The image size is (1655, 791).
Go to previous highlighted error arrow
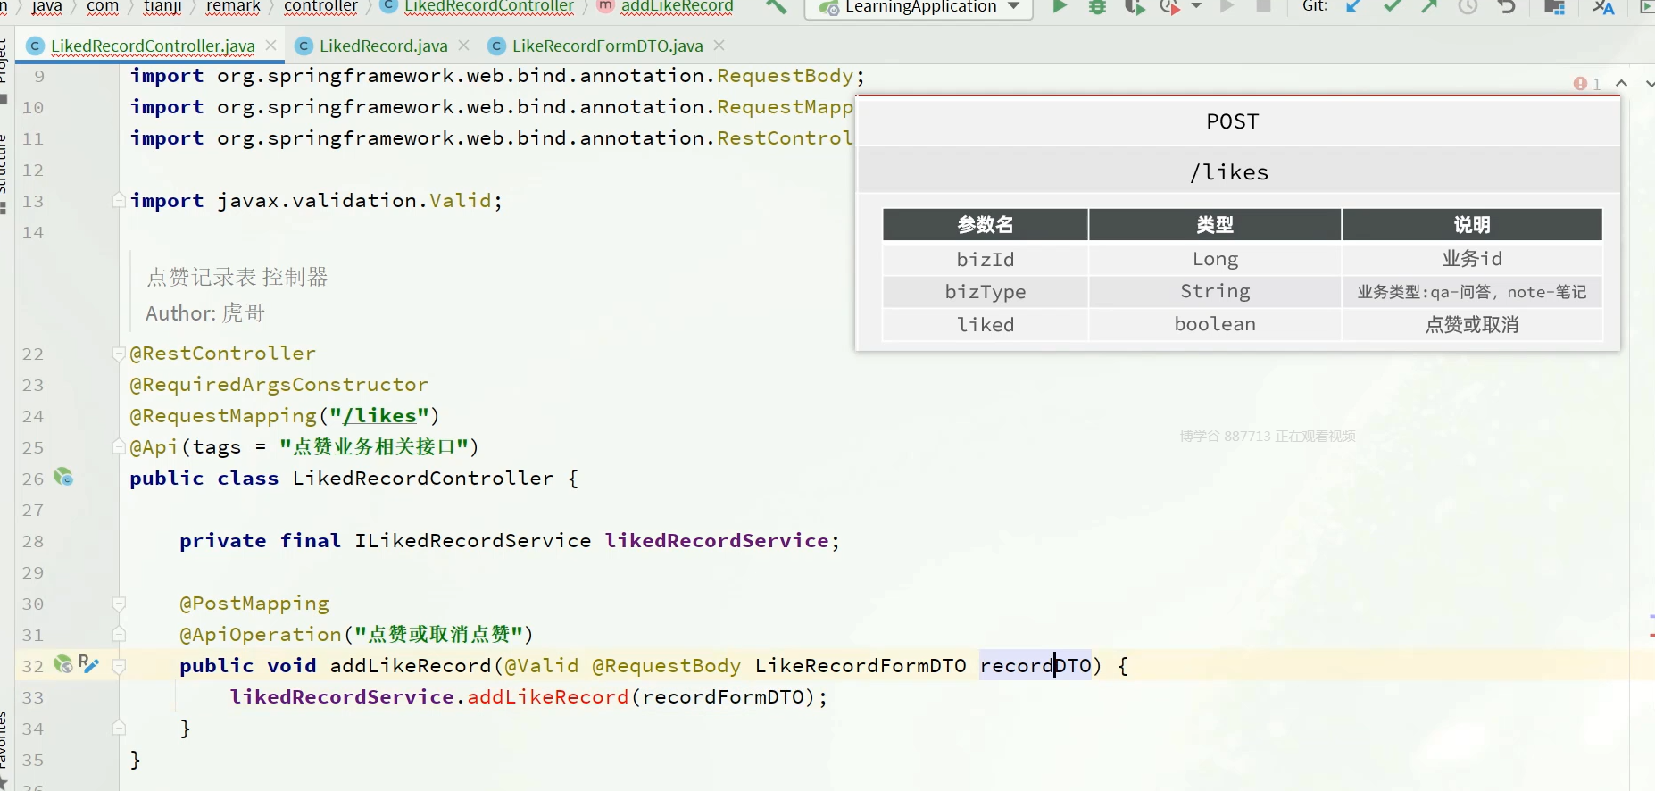pyautogui.click(x=1622, y=83)
